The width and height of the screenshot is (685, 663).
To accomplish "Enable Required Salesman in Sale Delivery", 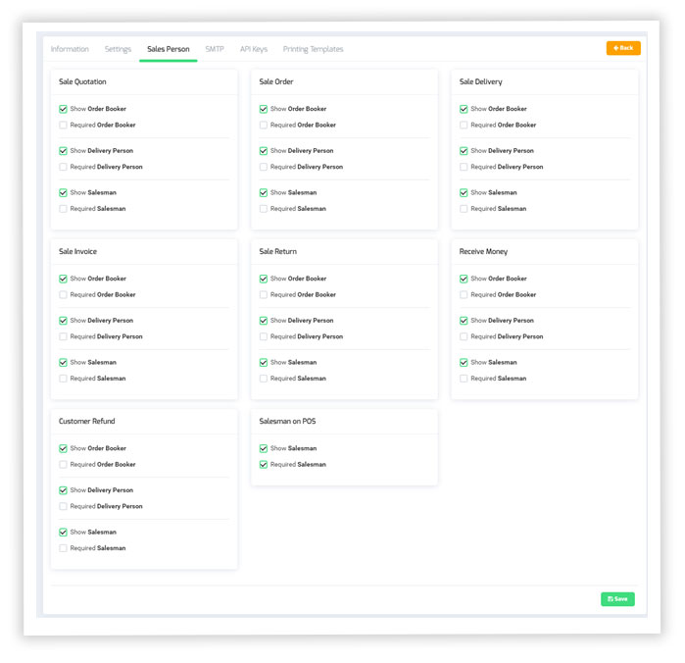I will click(x=464, y=209).
